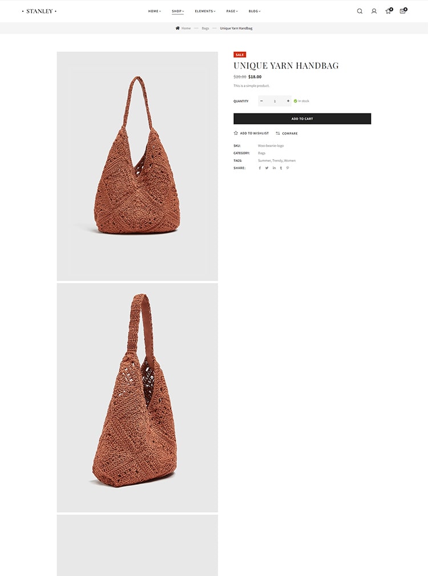Expand the Home menu dropdown
This screenshot has height=576, width=428.
tap(155, 11)
